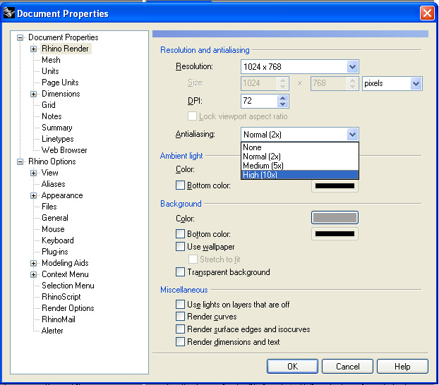This screenshot has height=385, width=439.
Task: Select Aliases under Rhino Options
Action: 53,184
